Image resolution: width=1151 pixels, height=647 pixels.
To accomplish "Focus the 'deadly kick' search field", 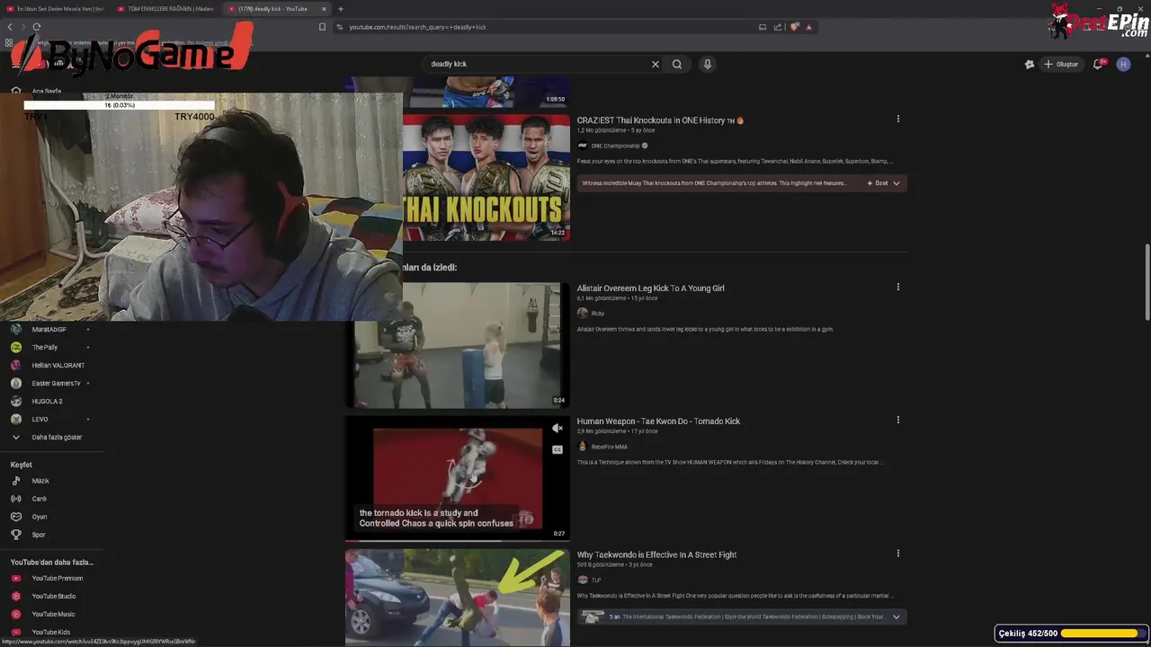I will pyautogui.click(x=535, y=64).
